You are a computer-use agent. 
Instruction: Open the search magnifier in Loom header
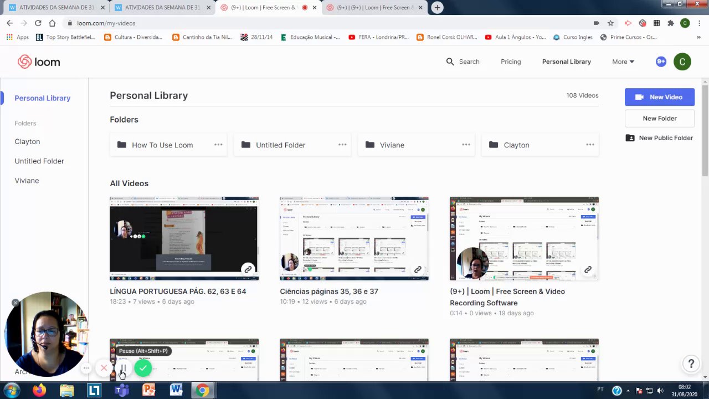[x=450, y=62]
